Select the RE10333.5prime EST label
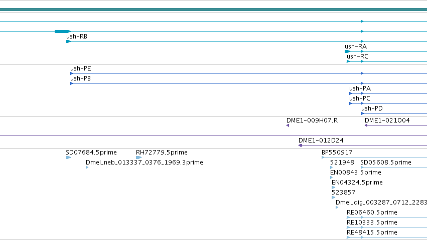This screenshot has height=240, width=427. click(x=372, y=223)
